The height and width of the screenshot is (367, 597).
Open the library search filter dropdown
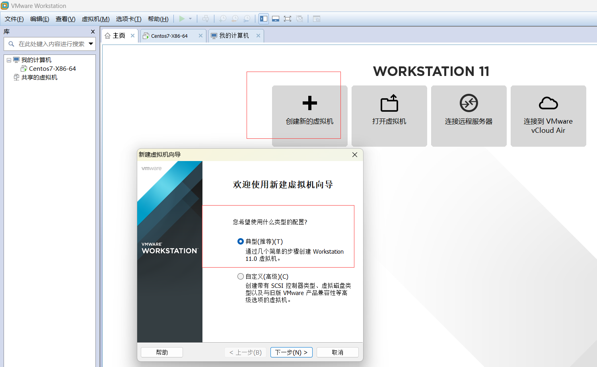point(91,44)
